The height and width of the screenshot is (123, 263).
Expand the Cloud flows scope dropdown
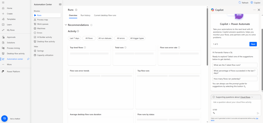click(x=252, y=97)
